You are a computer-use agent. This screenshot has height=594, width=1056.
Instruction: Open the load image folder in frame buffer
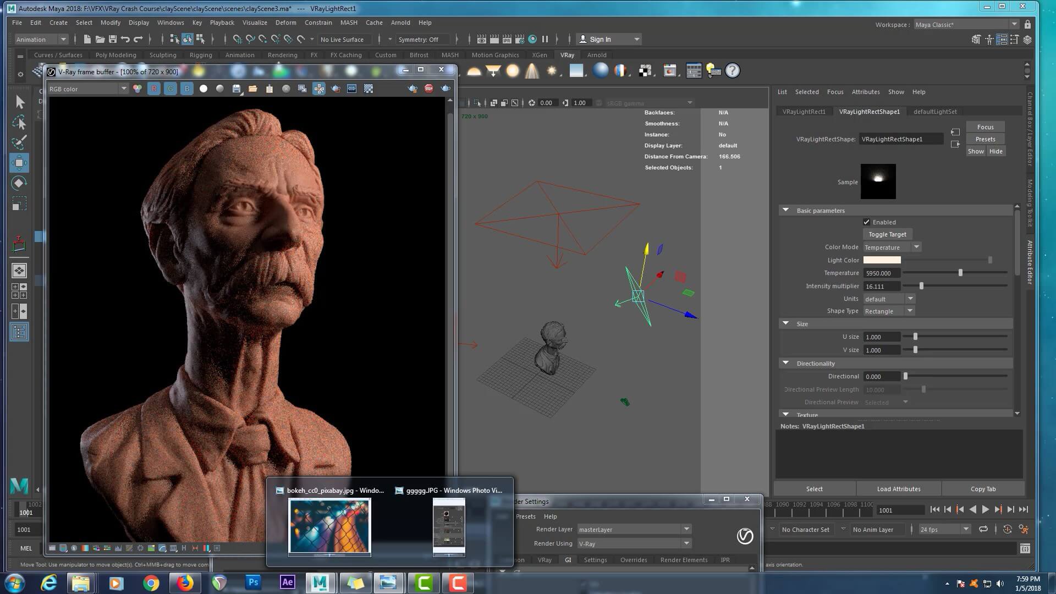tap(253, 89)
